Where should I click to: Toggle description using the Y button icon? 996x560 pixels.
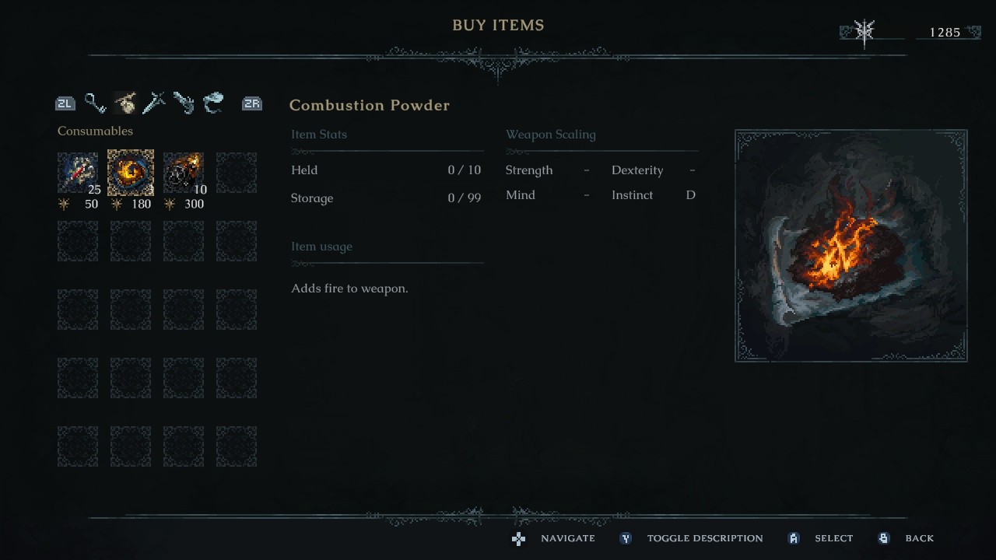pos(626,538)
